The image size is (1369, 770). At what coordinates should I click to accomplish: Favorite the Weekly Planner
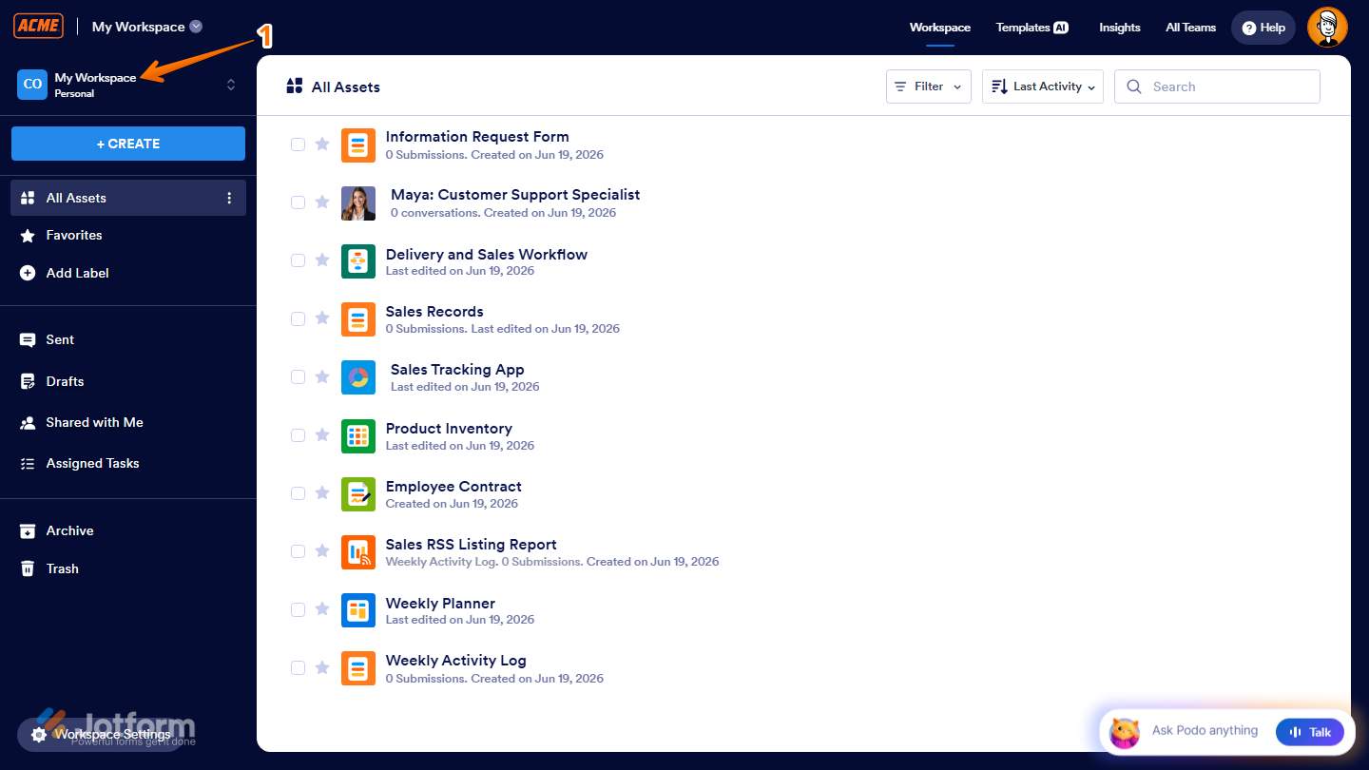coord(322,609)
